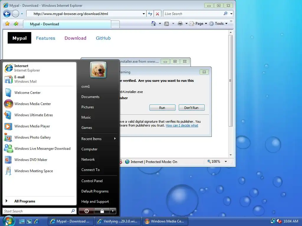
Task: Expand the Home button dropdown arrow
Action: click(160, 24)
